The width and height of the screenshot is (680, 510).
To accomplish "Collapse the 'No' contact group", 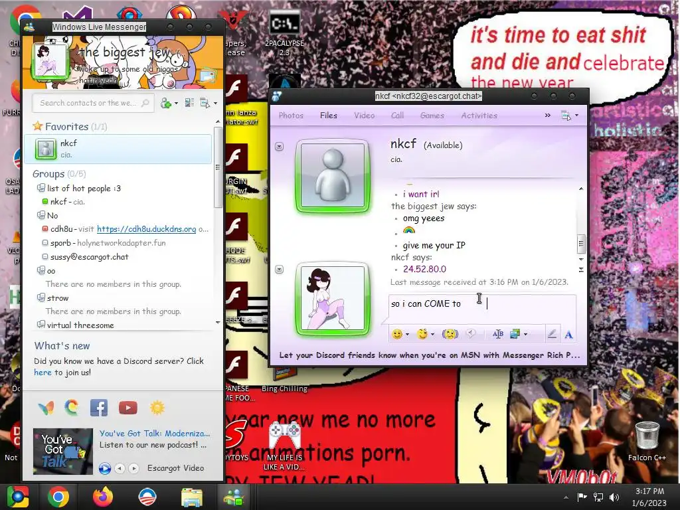I will (x=41, y=214).
